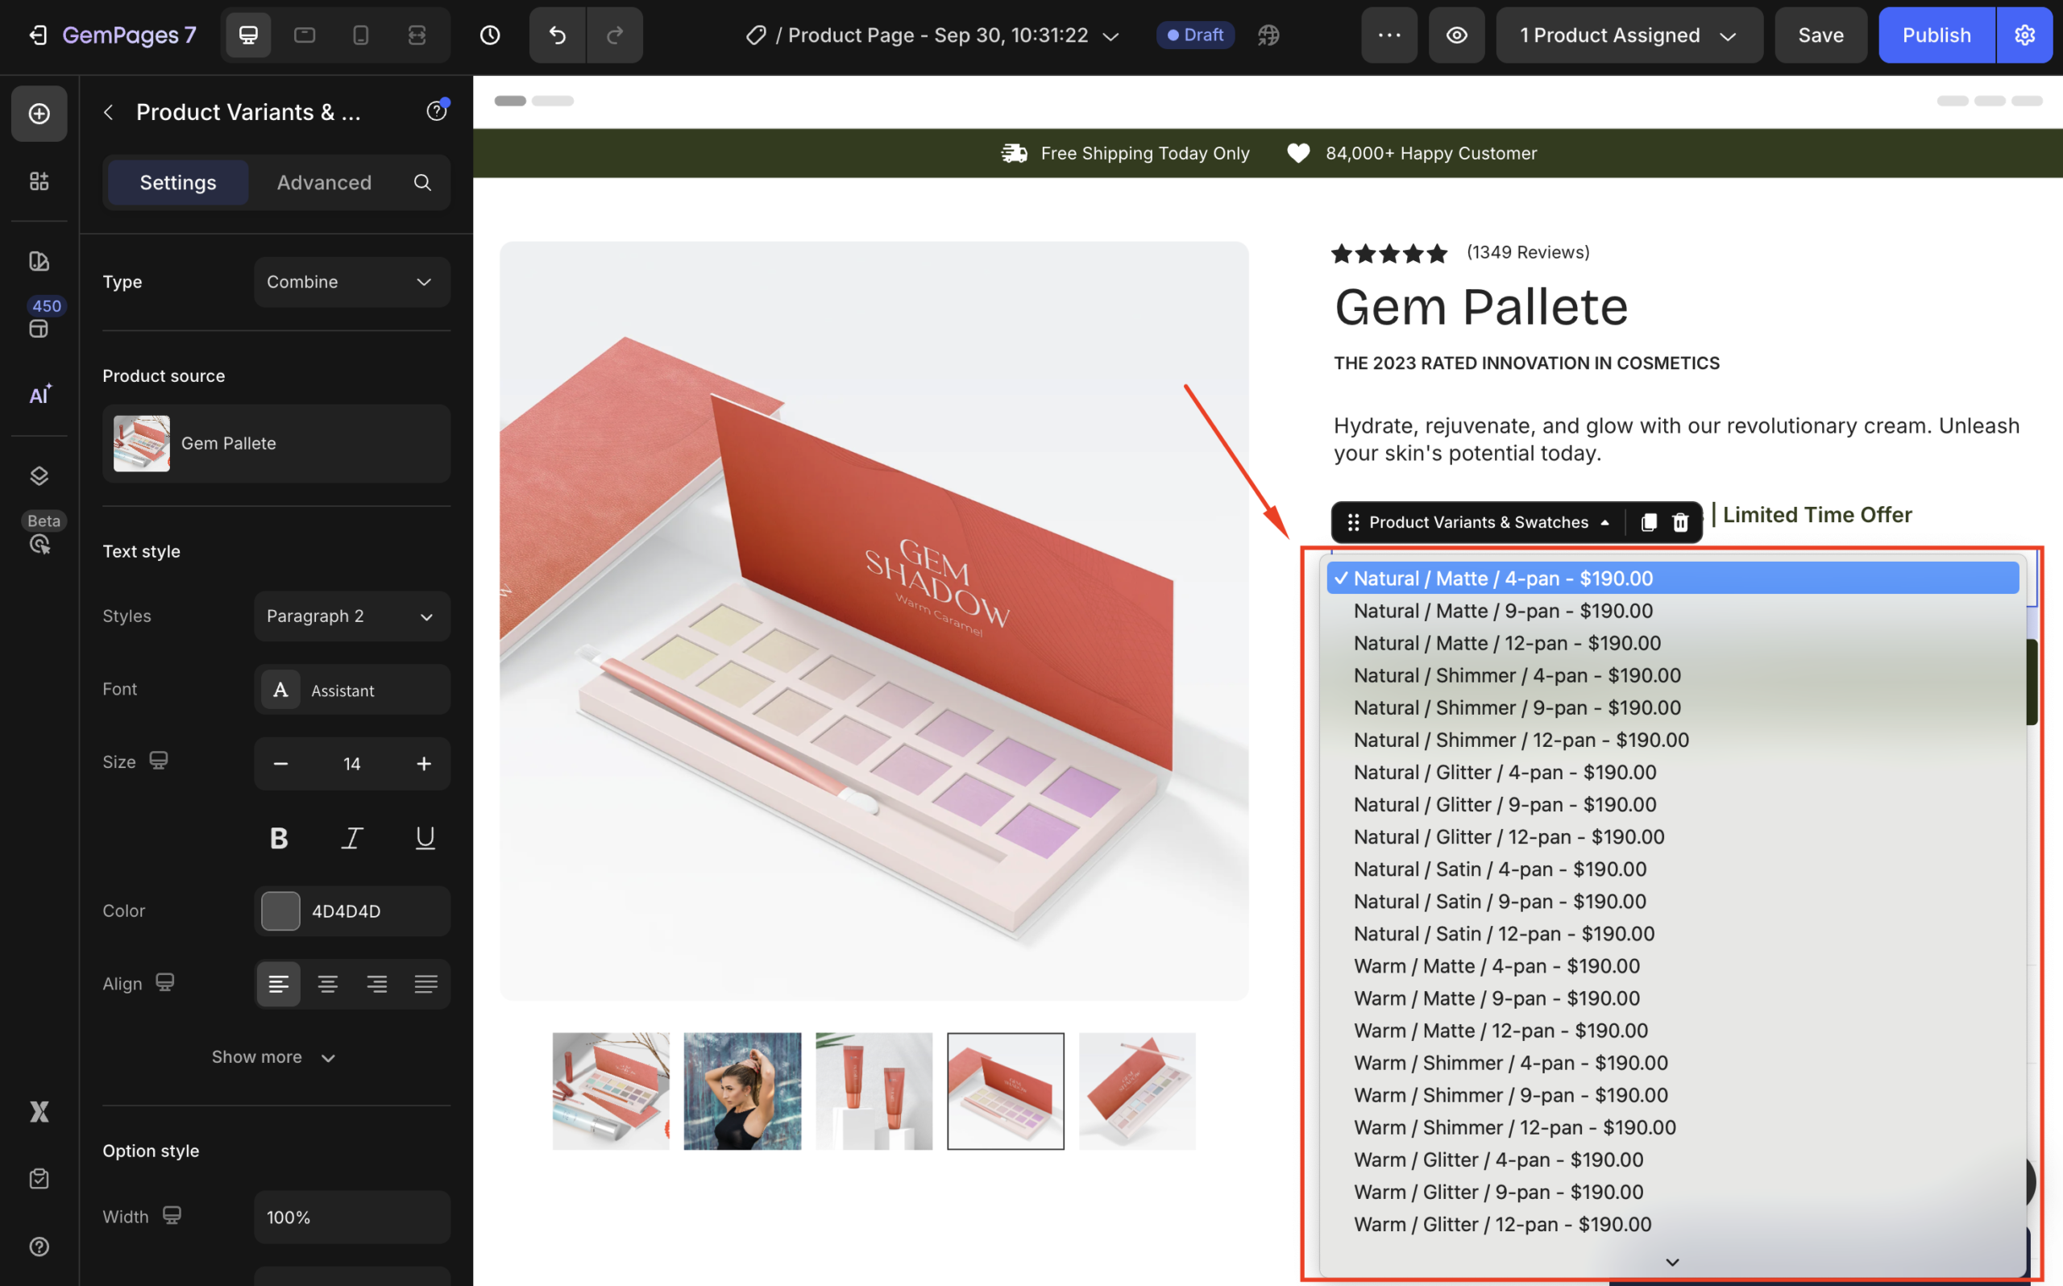
Task: Open the AI assistant sidebar icon
Action: pos(39,395)
